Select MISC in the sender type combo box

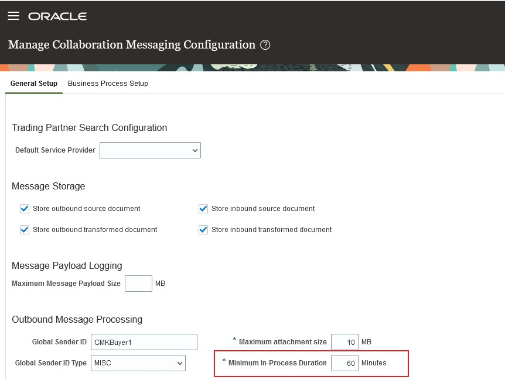coord(138,363)
